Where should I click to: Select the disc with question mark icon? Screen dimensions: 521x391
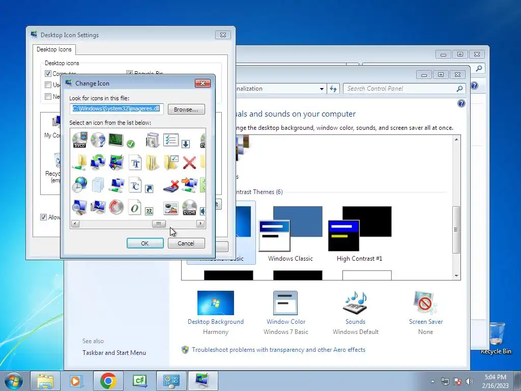click(x=98, y=141)
